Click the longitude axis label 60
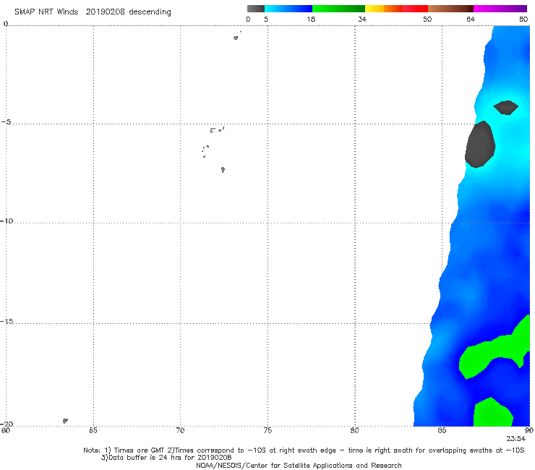 tap(6, 430)
